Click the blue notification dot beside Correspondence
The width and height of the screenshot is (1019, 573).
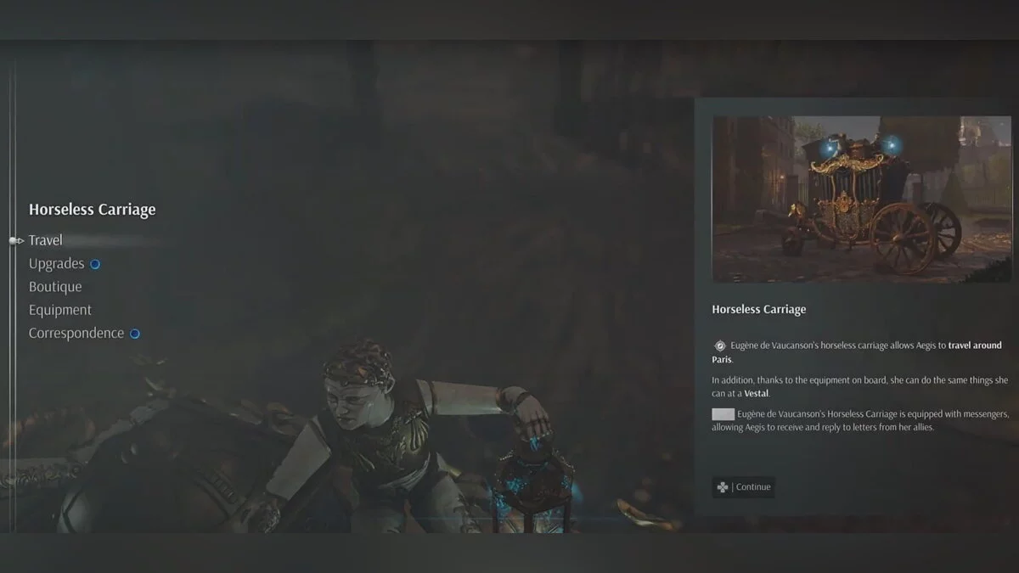click(134, 334)
